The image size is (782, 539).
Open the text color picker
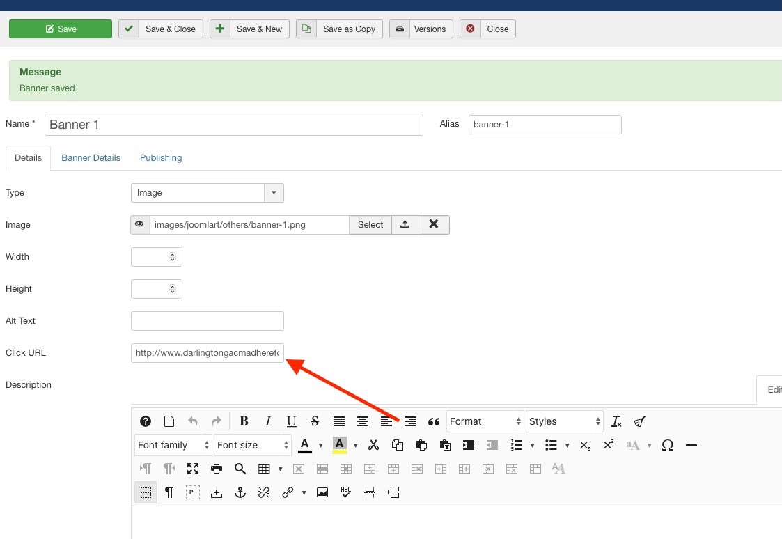304,445
